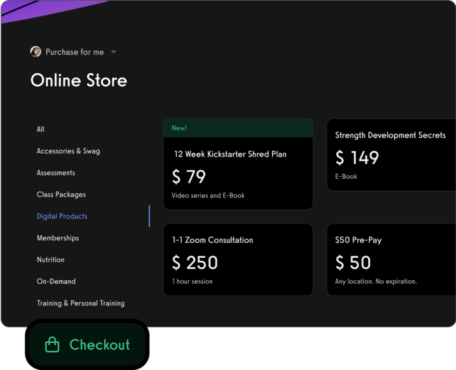Select the 1-1 Zoom Consultation product
This screenshot has height=370, width=456.
pyautogui.click(x=238, y=259)
